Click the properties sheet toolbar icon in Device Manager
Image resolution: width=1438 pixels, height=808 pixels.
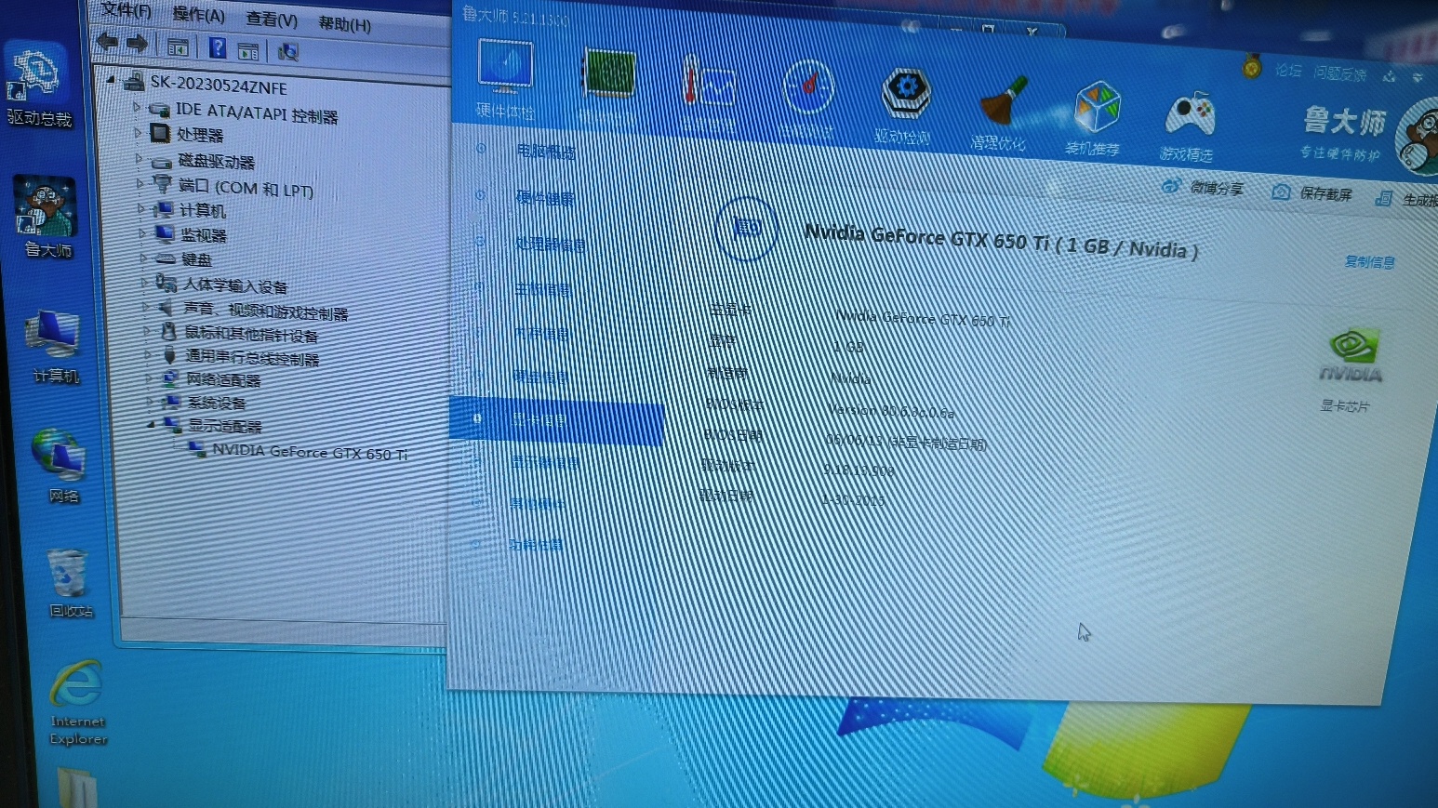[247, 50]
